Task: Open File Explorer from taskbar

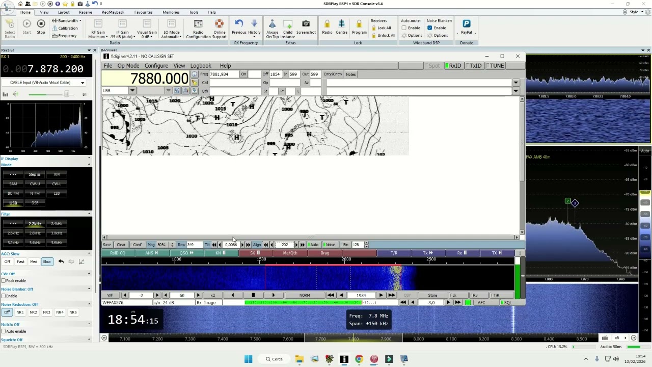Action: (x=299, y=359)
